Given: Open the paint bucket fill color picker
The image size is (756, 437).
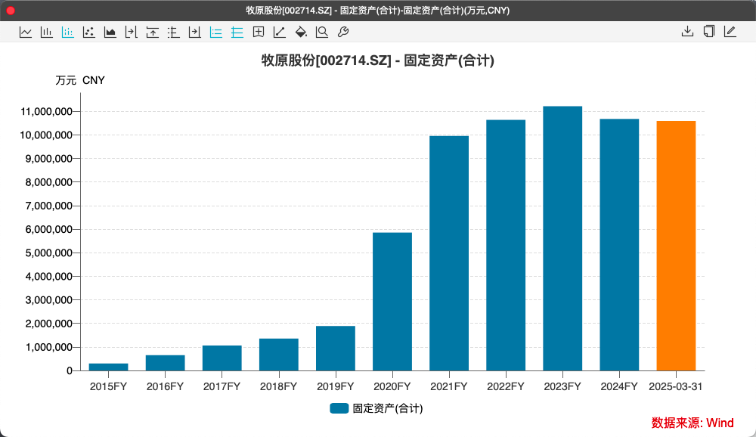Looking at the screenshot, I should [x=301, y=32].
